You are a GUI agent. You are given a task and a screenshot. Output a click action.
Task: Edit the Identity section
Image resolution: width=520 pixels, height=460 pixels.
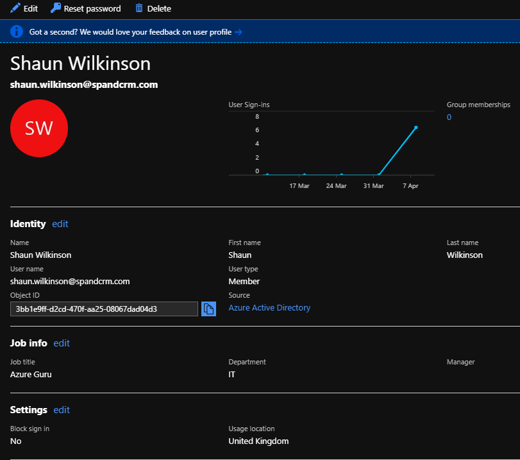click(60, 224)
